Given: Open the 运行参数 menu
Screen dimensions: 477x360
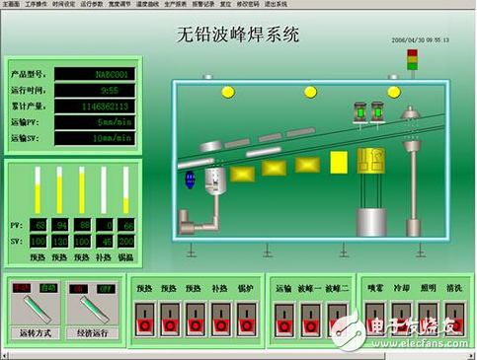Looking at the screenshot, I should click(x=92, y=4).
